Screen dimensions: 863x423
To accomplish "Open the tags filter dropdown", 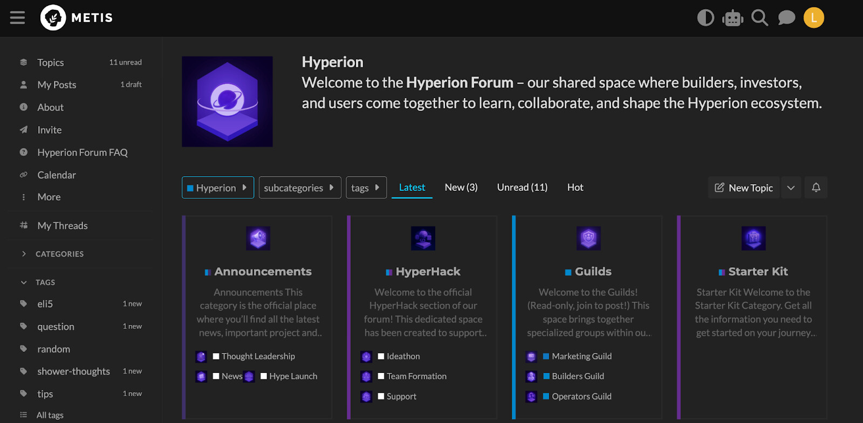I will coord(366,188).
